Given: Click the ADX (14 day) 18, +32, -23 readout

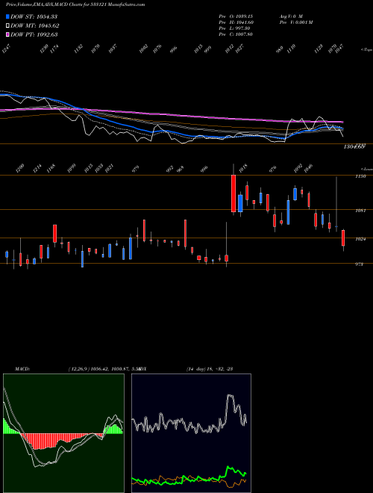Looking at the screenshot, I should coord(210,368).
